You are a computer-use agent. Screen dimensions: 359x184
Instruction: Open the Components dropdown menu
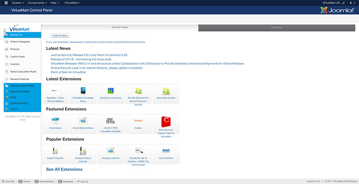pos(37,3)
